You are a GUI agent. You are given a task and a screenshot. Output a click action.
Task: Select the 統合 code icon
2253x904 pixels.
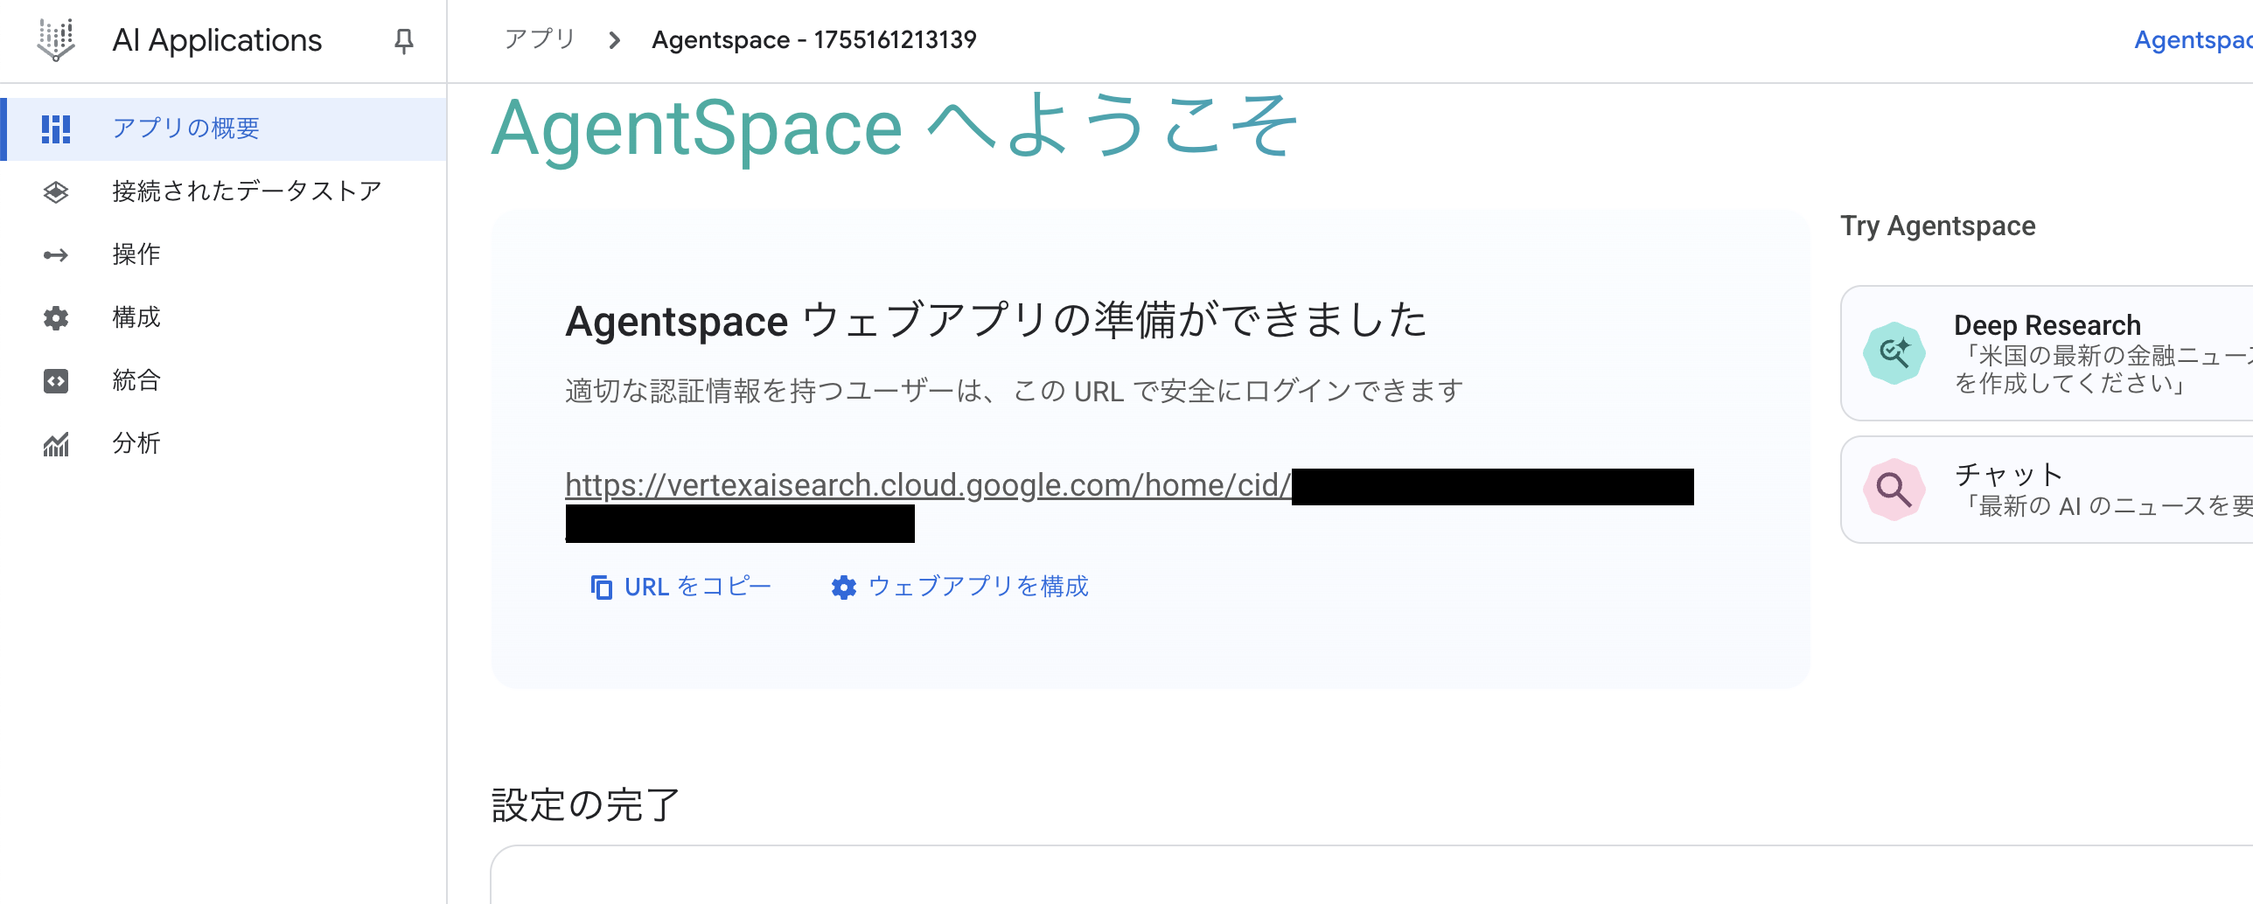(x=54, y=380)
